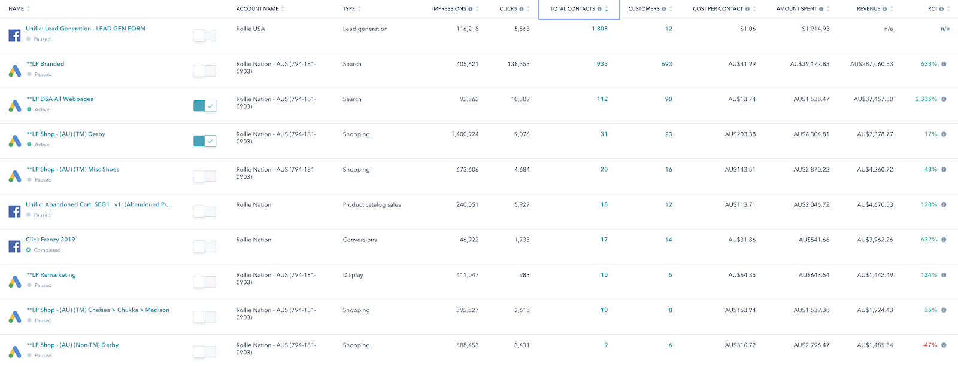Click info icon next to Clicks header
The width and height of the screenshot is (958, 367).
(x=522, y=9)
